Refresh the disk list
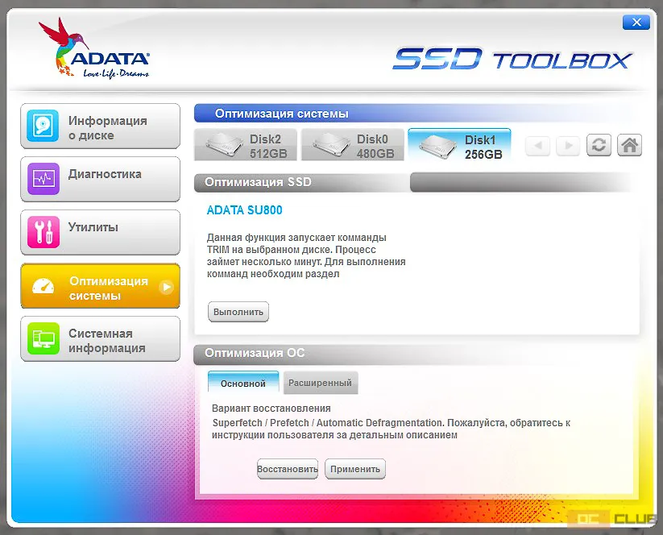The width and height of the screenshot is (663, 535). (599, 145)
